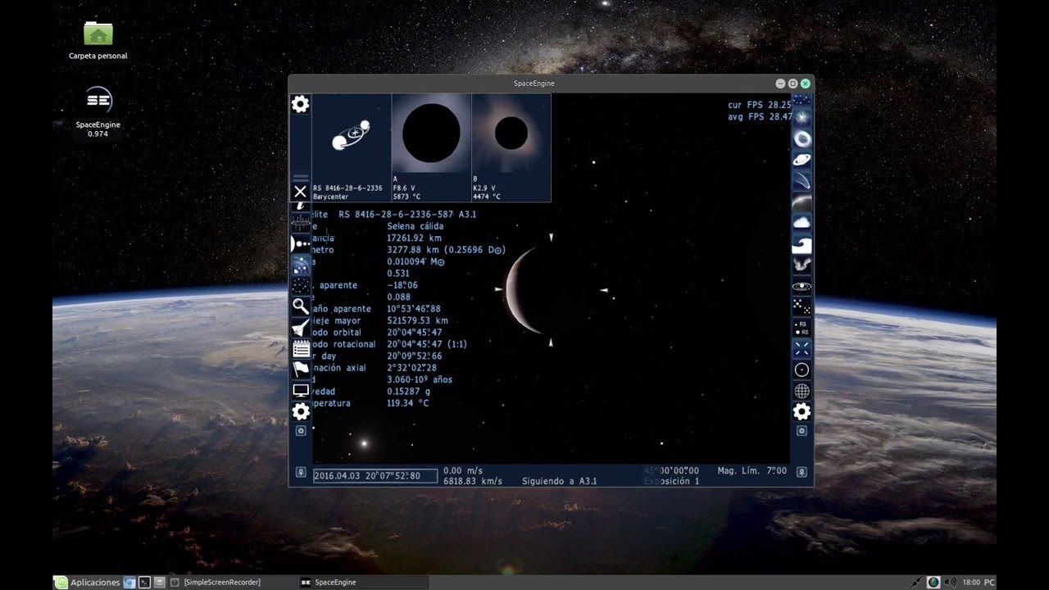Toggle constellation dots icon
Screen dimensions: 1049x590
tap(802, 307)
